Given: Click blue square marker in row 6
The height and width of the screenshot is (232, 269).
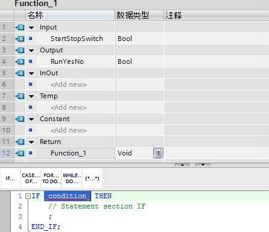Looking at the screenshot, I should point(31,84).
